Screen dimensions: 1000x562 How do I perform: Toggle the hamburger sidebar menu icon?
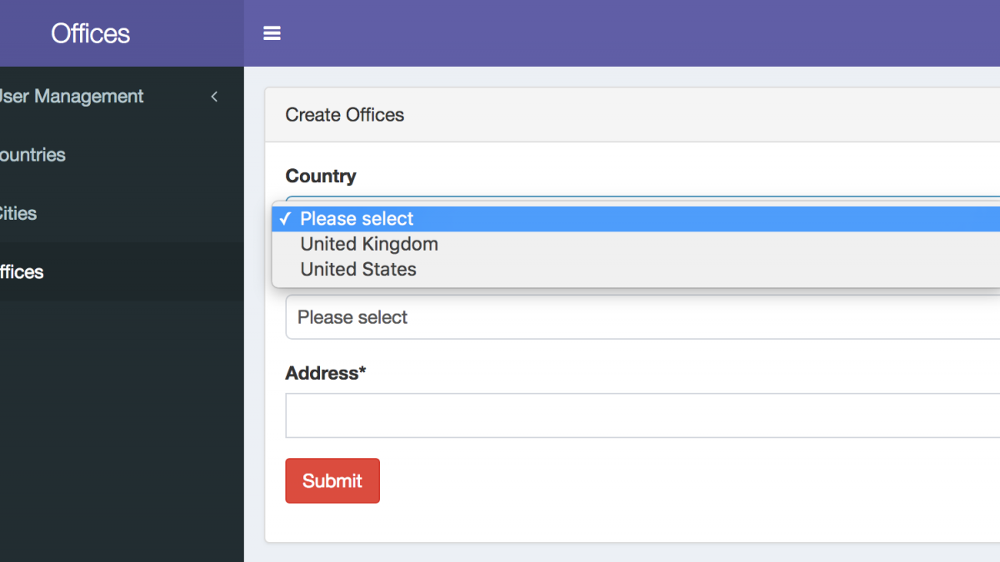point(272,33)
